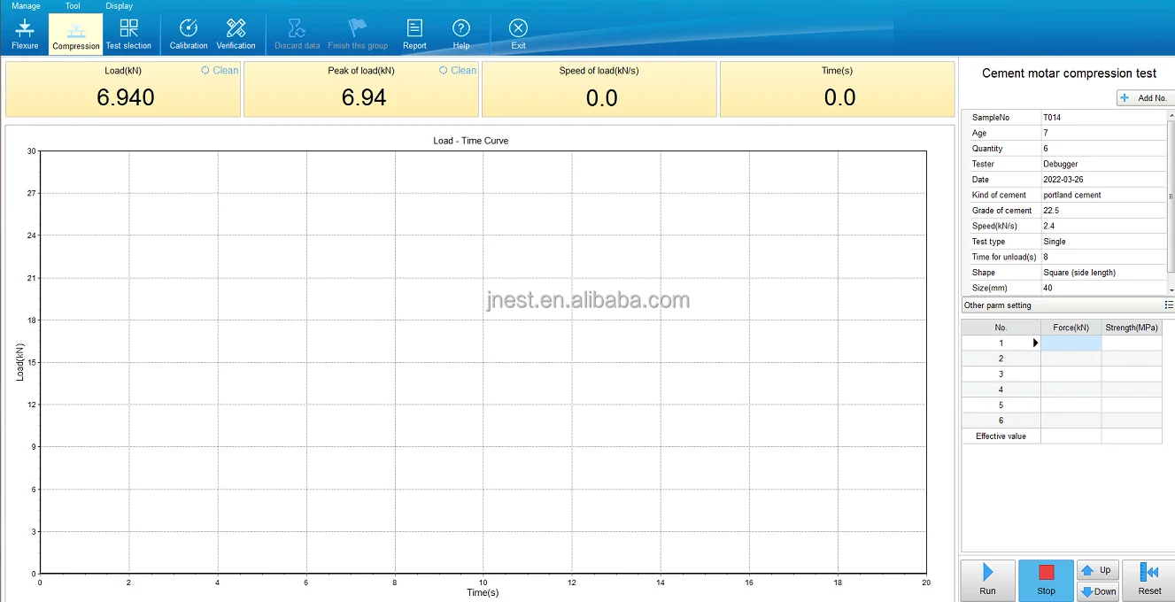Move the crosshead Up

tap(1098, 570)
